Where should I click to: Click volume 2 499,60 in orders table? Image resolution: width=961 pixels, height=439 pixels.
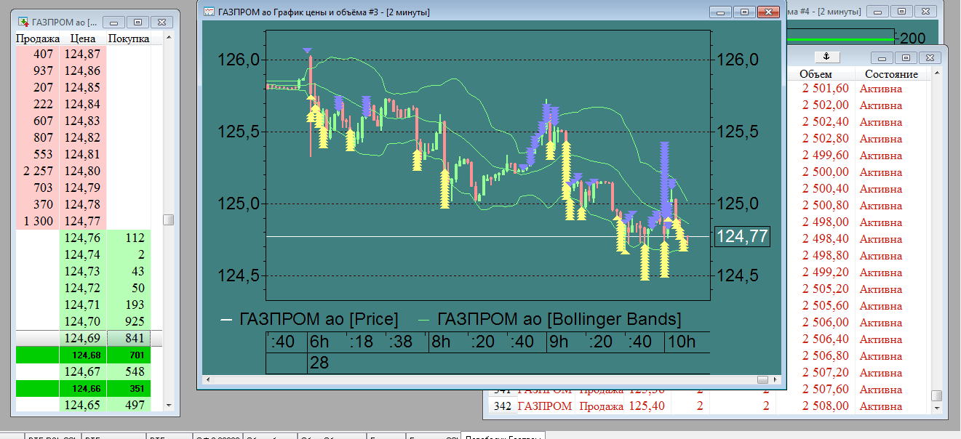[x=825, y=156]
